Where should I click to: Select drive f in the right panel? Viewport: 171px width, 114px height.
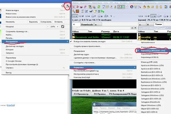pyautogui.click(x=159, y=16)
